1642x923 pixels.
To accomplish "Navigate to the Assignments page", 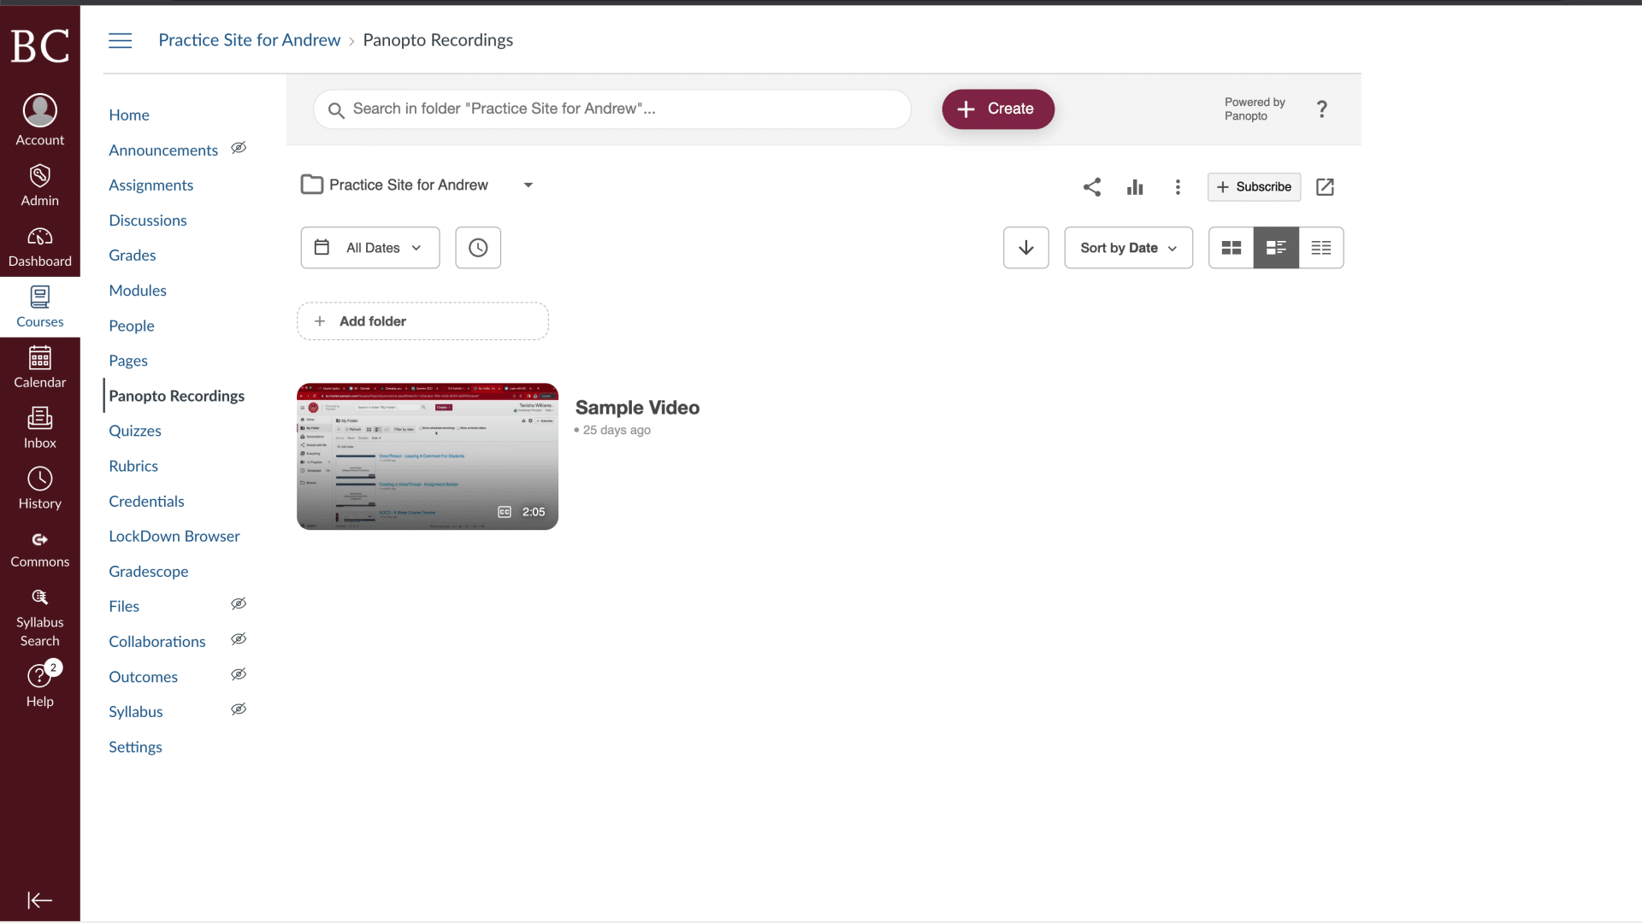I will (151, 185).
